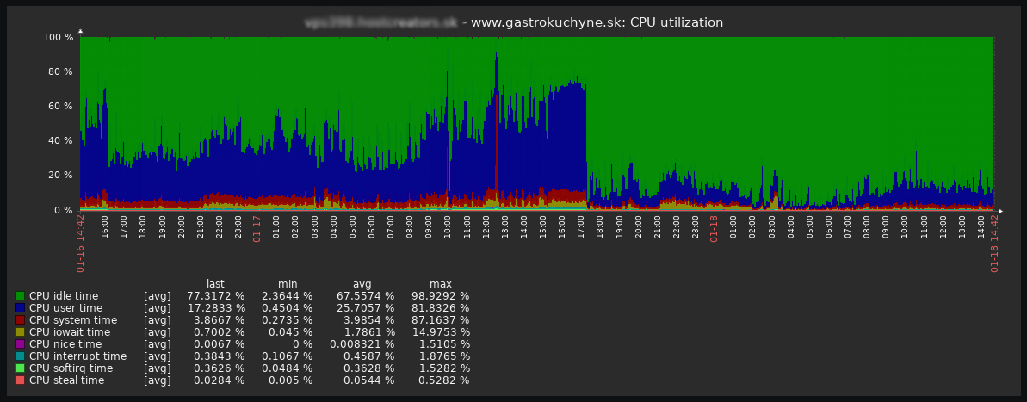Click the blue CPU user time legend swatch
1027x402 pixels.
click(20, 308)
